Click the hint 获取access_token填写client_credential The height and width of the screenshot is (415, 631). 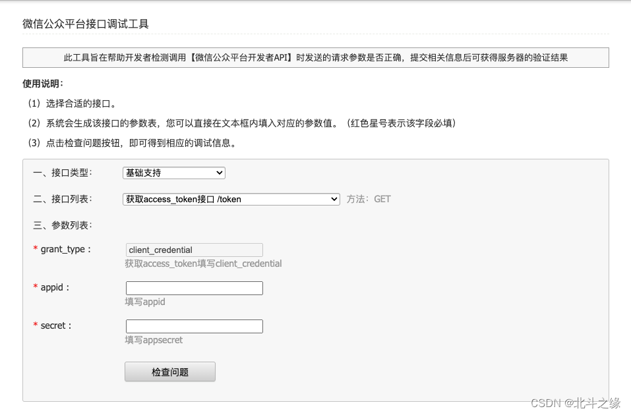coord(203,263)
